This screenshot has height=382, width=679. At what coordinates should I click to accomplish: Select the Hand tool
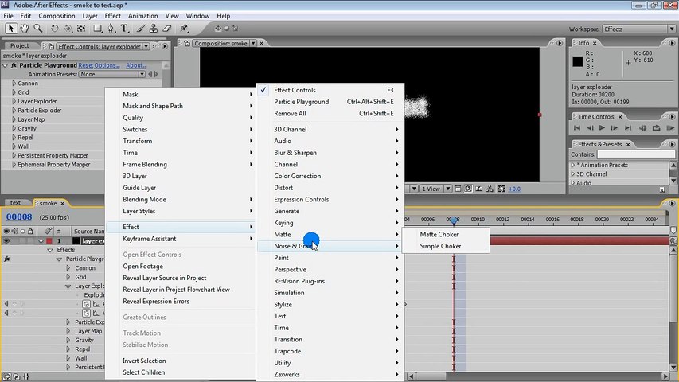point(24,29)
